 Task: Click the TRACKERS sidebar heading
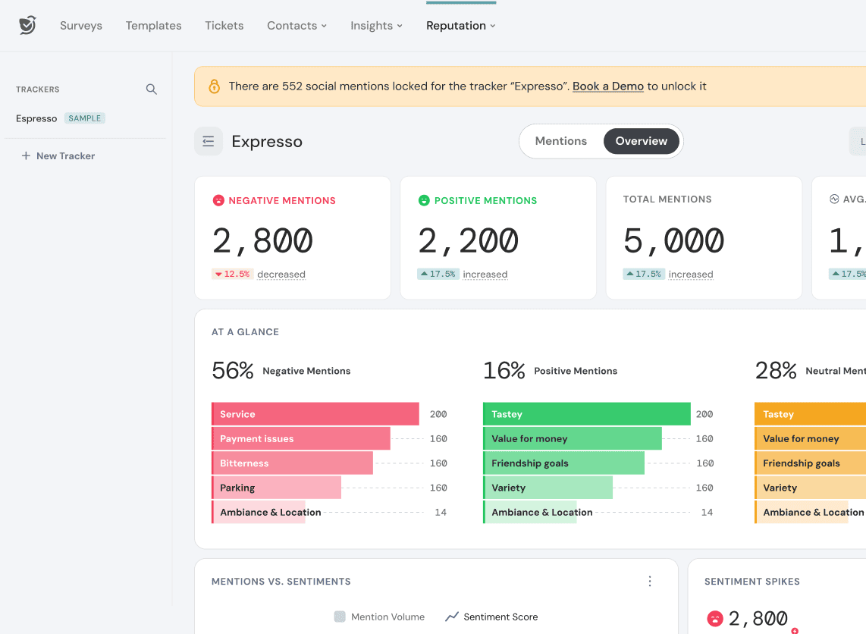click(x=38, y=89)
